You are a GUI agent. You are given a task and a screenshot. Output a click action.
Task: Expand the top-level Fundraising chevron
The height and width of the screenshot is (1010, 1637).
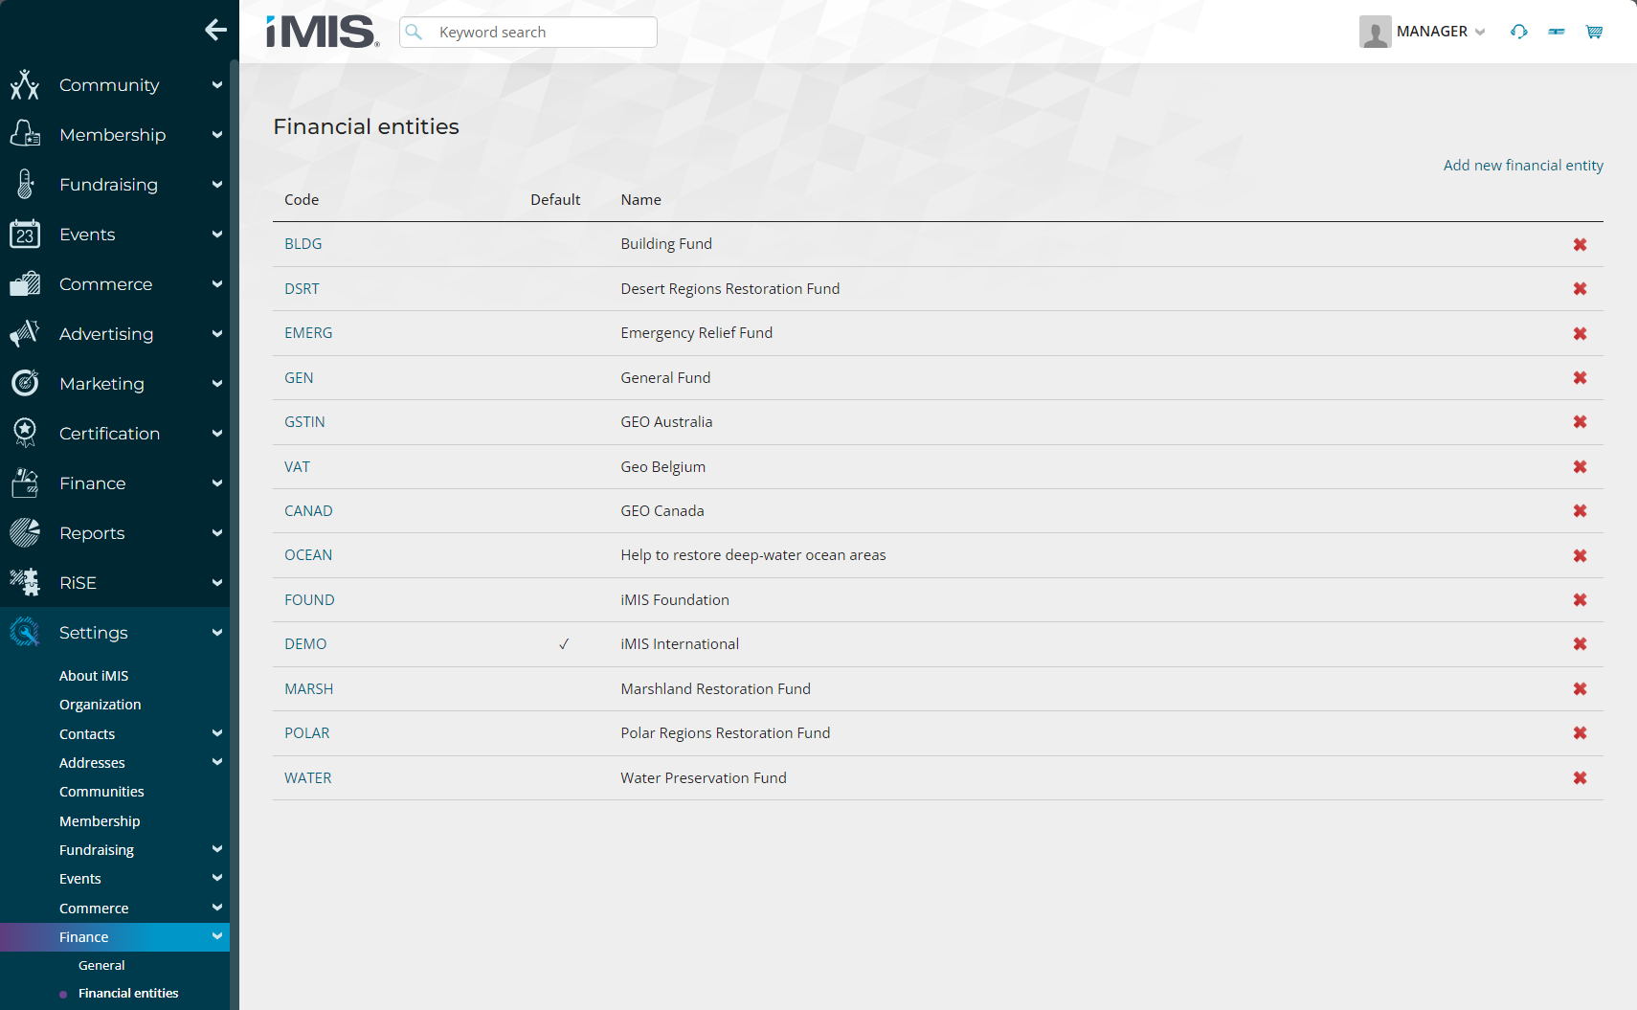[x=217, y=184]
